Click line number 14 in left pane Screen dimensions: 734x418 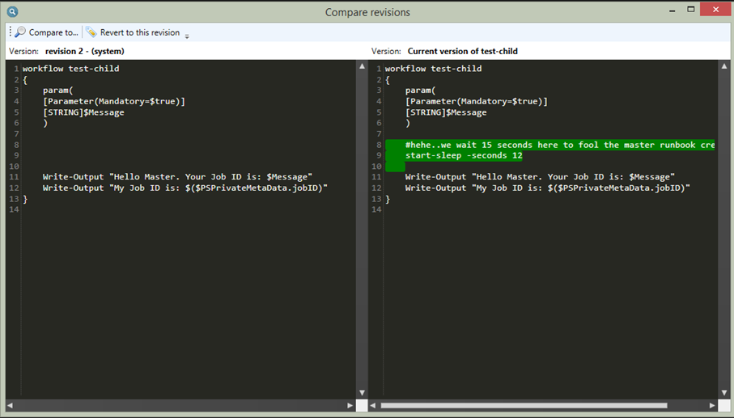click(x=14, y=209)
